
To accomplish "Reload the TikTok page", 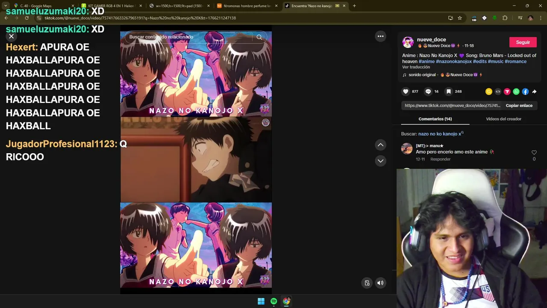I will click(27, 18).
